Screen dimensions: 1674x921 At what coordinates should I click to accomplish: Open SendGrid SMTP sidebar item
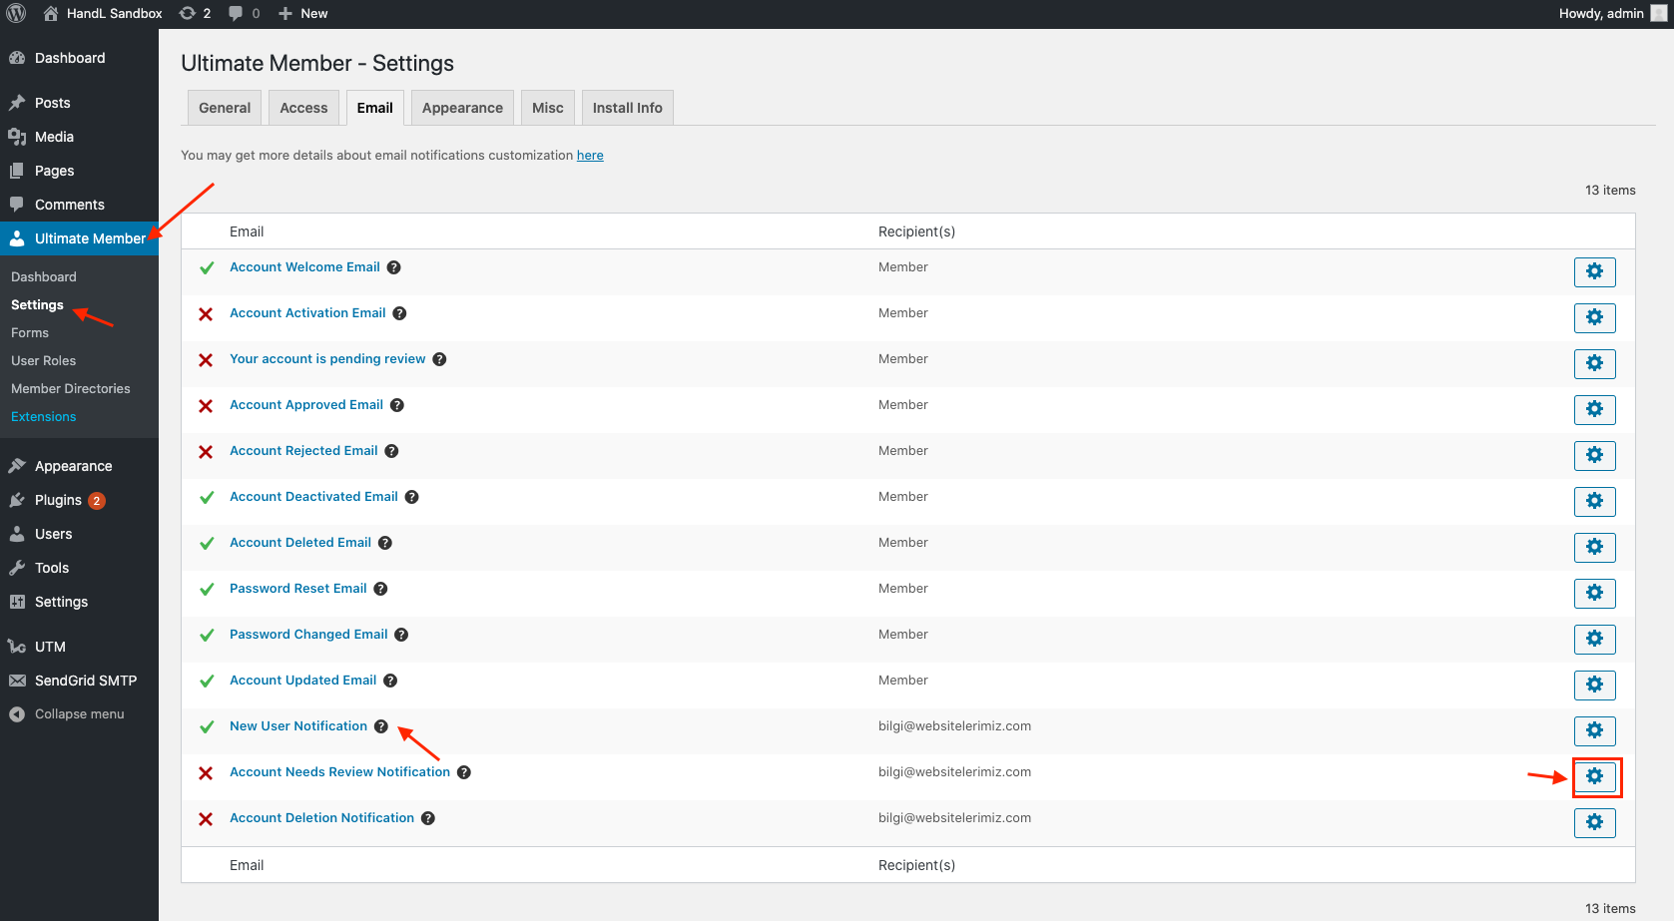coord(85,681)
